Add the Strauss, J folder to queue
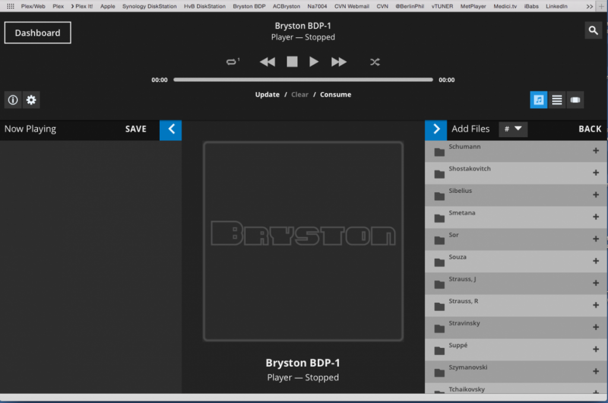The height and width of the screenshot is (403, 608). pyautogui.click(x=596, y=283)
